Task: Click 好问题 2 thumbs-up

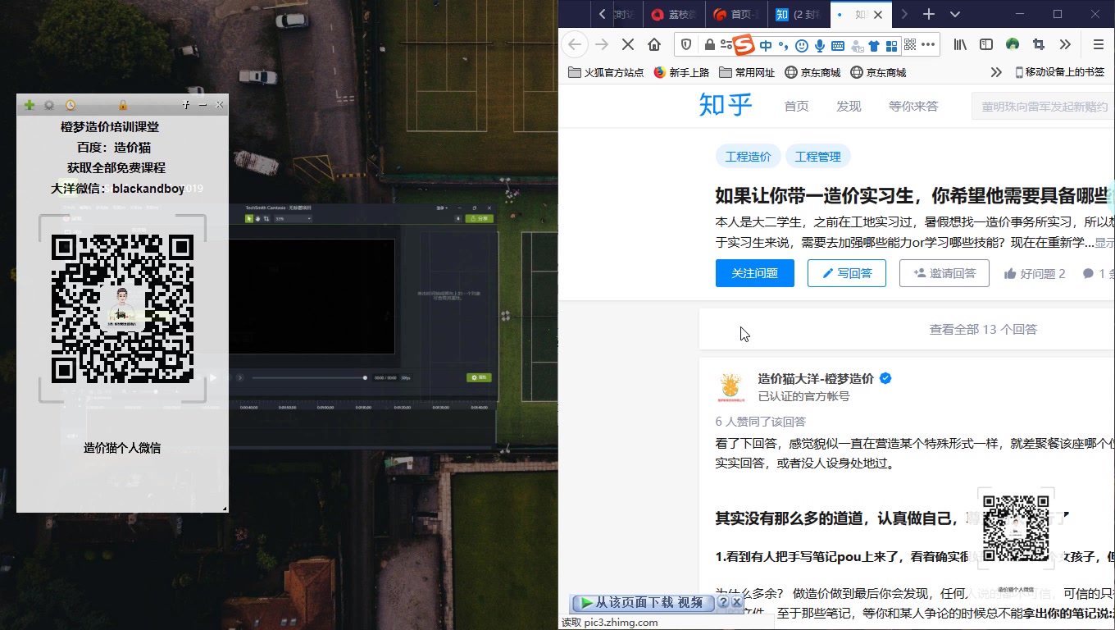Action: click(1035, 273)
